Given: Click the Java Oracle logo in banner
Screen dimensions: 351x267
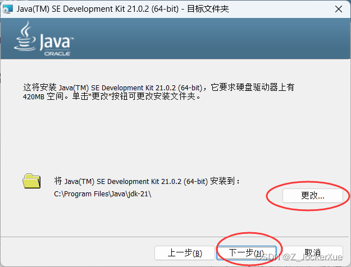Looking at the screenshot, I should [44, 39].
